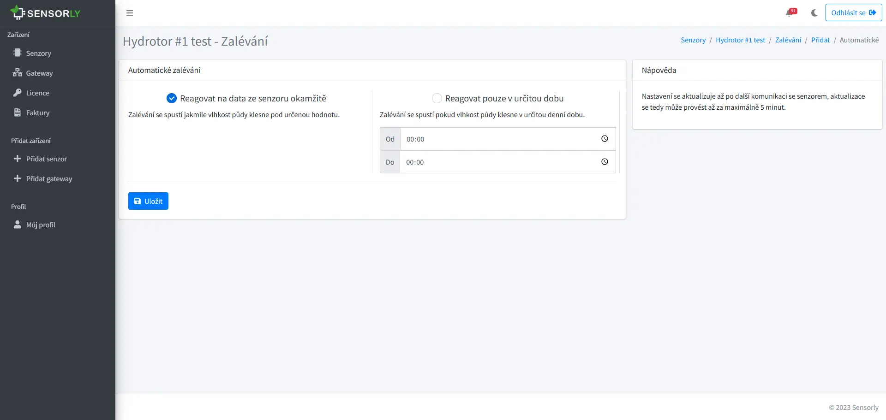Click the Gateway network icon

click(17, 73)
